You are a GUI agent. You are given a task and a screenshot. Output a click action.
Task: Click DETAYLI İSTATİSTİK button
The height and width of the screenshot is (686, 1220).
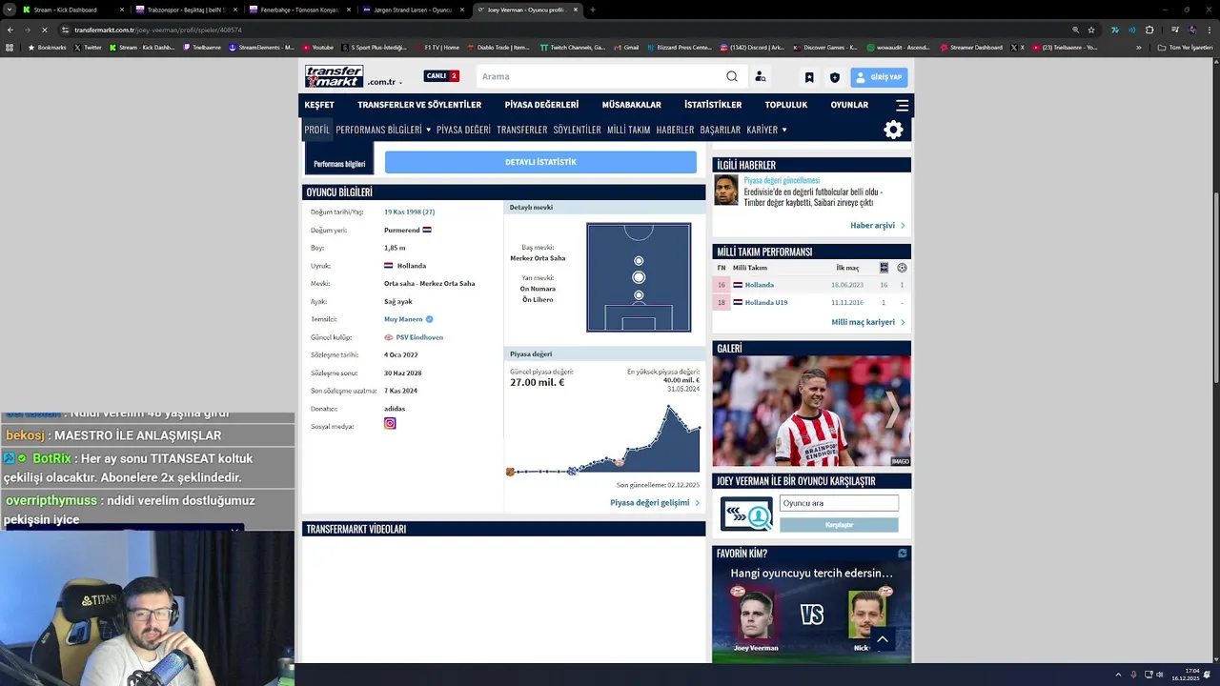tap(540, 162)
